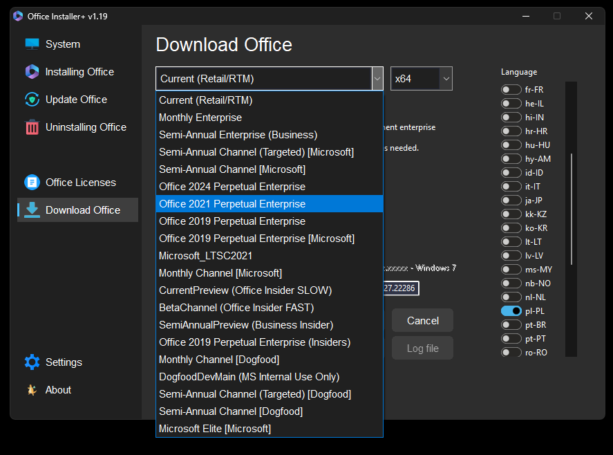Open the x64 architecture dropdown

tap(422, 79)
